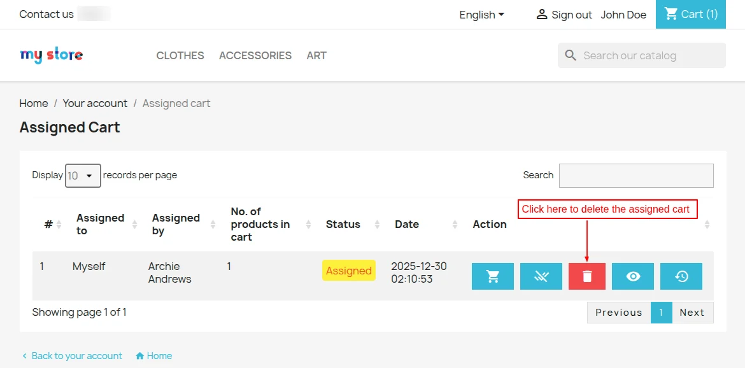The width and height of the screenshot is (745, 368).
Task: Expand the records per page dropdown
Action: [83, 176]
